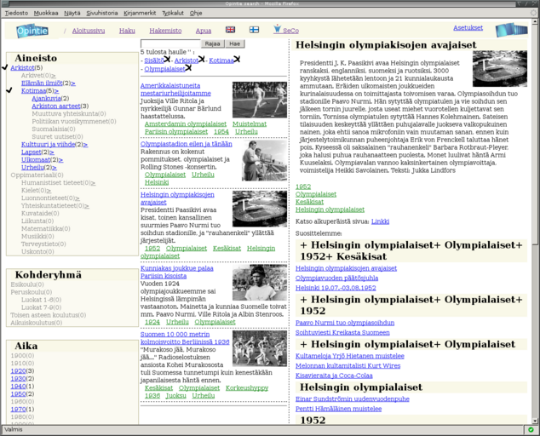
Task: Expand the Urheilu category arrow
Action: pyautogui.click(x=55, y=168)
